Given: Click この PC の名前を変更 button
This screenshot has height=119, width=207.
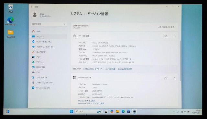Looking at the screenshot, I should pyautogui.click(x=166, y=27).
